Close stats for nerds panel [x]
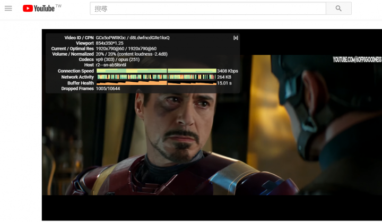382x222 pixels. (236, 38)
